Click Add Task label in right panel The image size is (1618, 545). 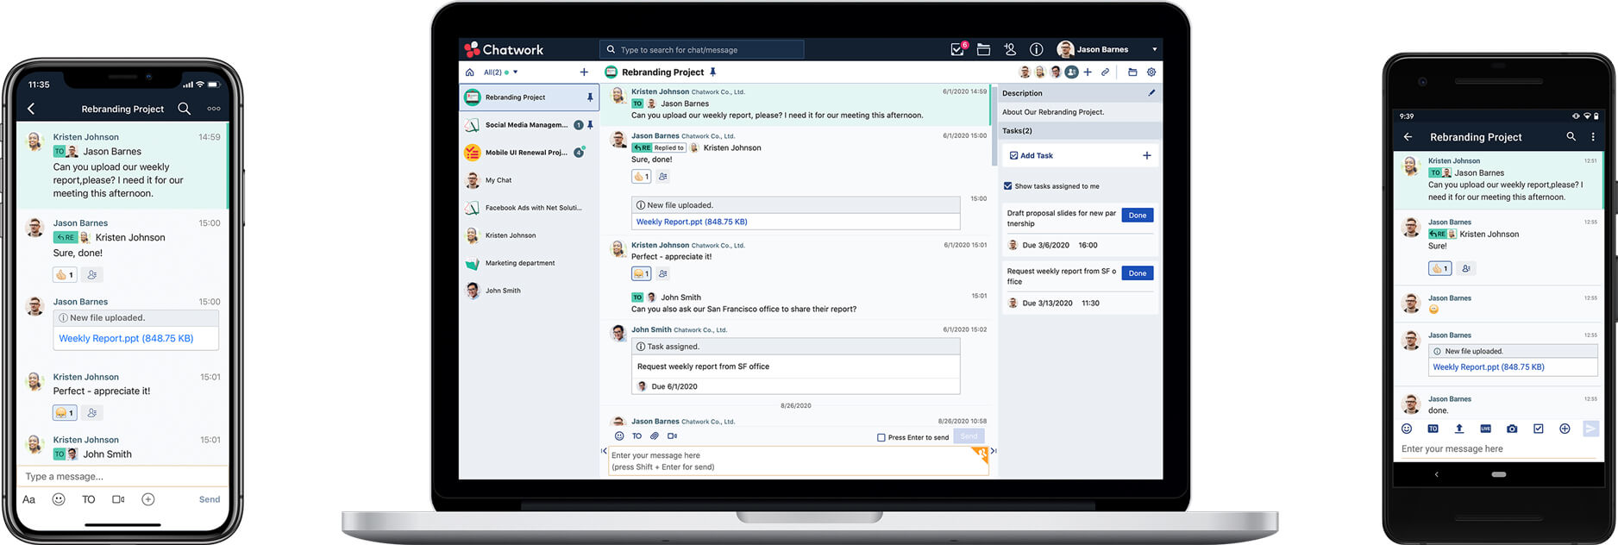click(x=1037, y=155)
